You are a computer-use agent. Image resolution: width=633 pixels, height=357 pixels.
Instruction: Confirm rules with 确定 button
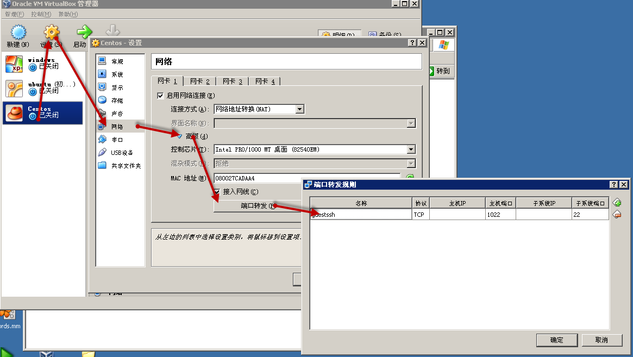pos(557,340)
